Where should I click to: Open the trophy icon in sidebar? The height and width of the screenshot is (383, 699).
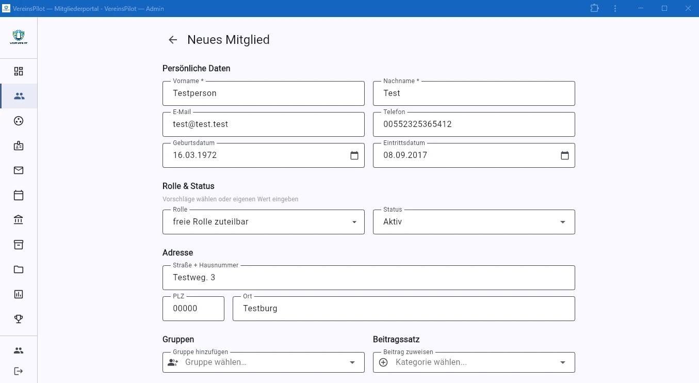[19, 319]
